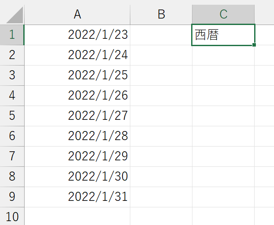Click cell containing 2022/1/24

tap(77, 55)
